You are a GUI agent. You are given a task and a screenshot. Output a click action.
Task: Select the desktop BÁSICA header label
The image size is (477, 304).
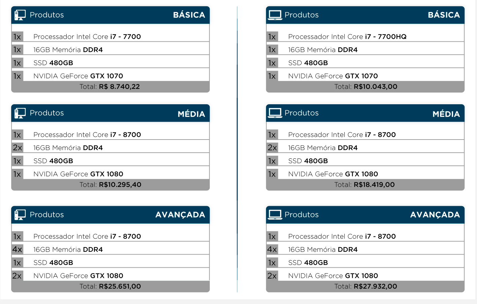point(189,15)
